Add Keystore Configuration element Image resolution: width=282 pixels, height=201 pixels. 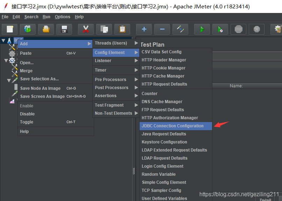click(x=176, y=142)
